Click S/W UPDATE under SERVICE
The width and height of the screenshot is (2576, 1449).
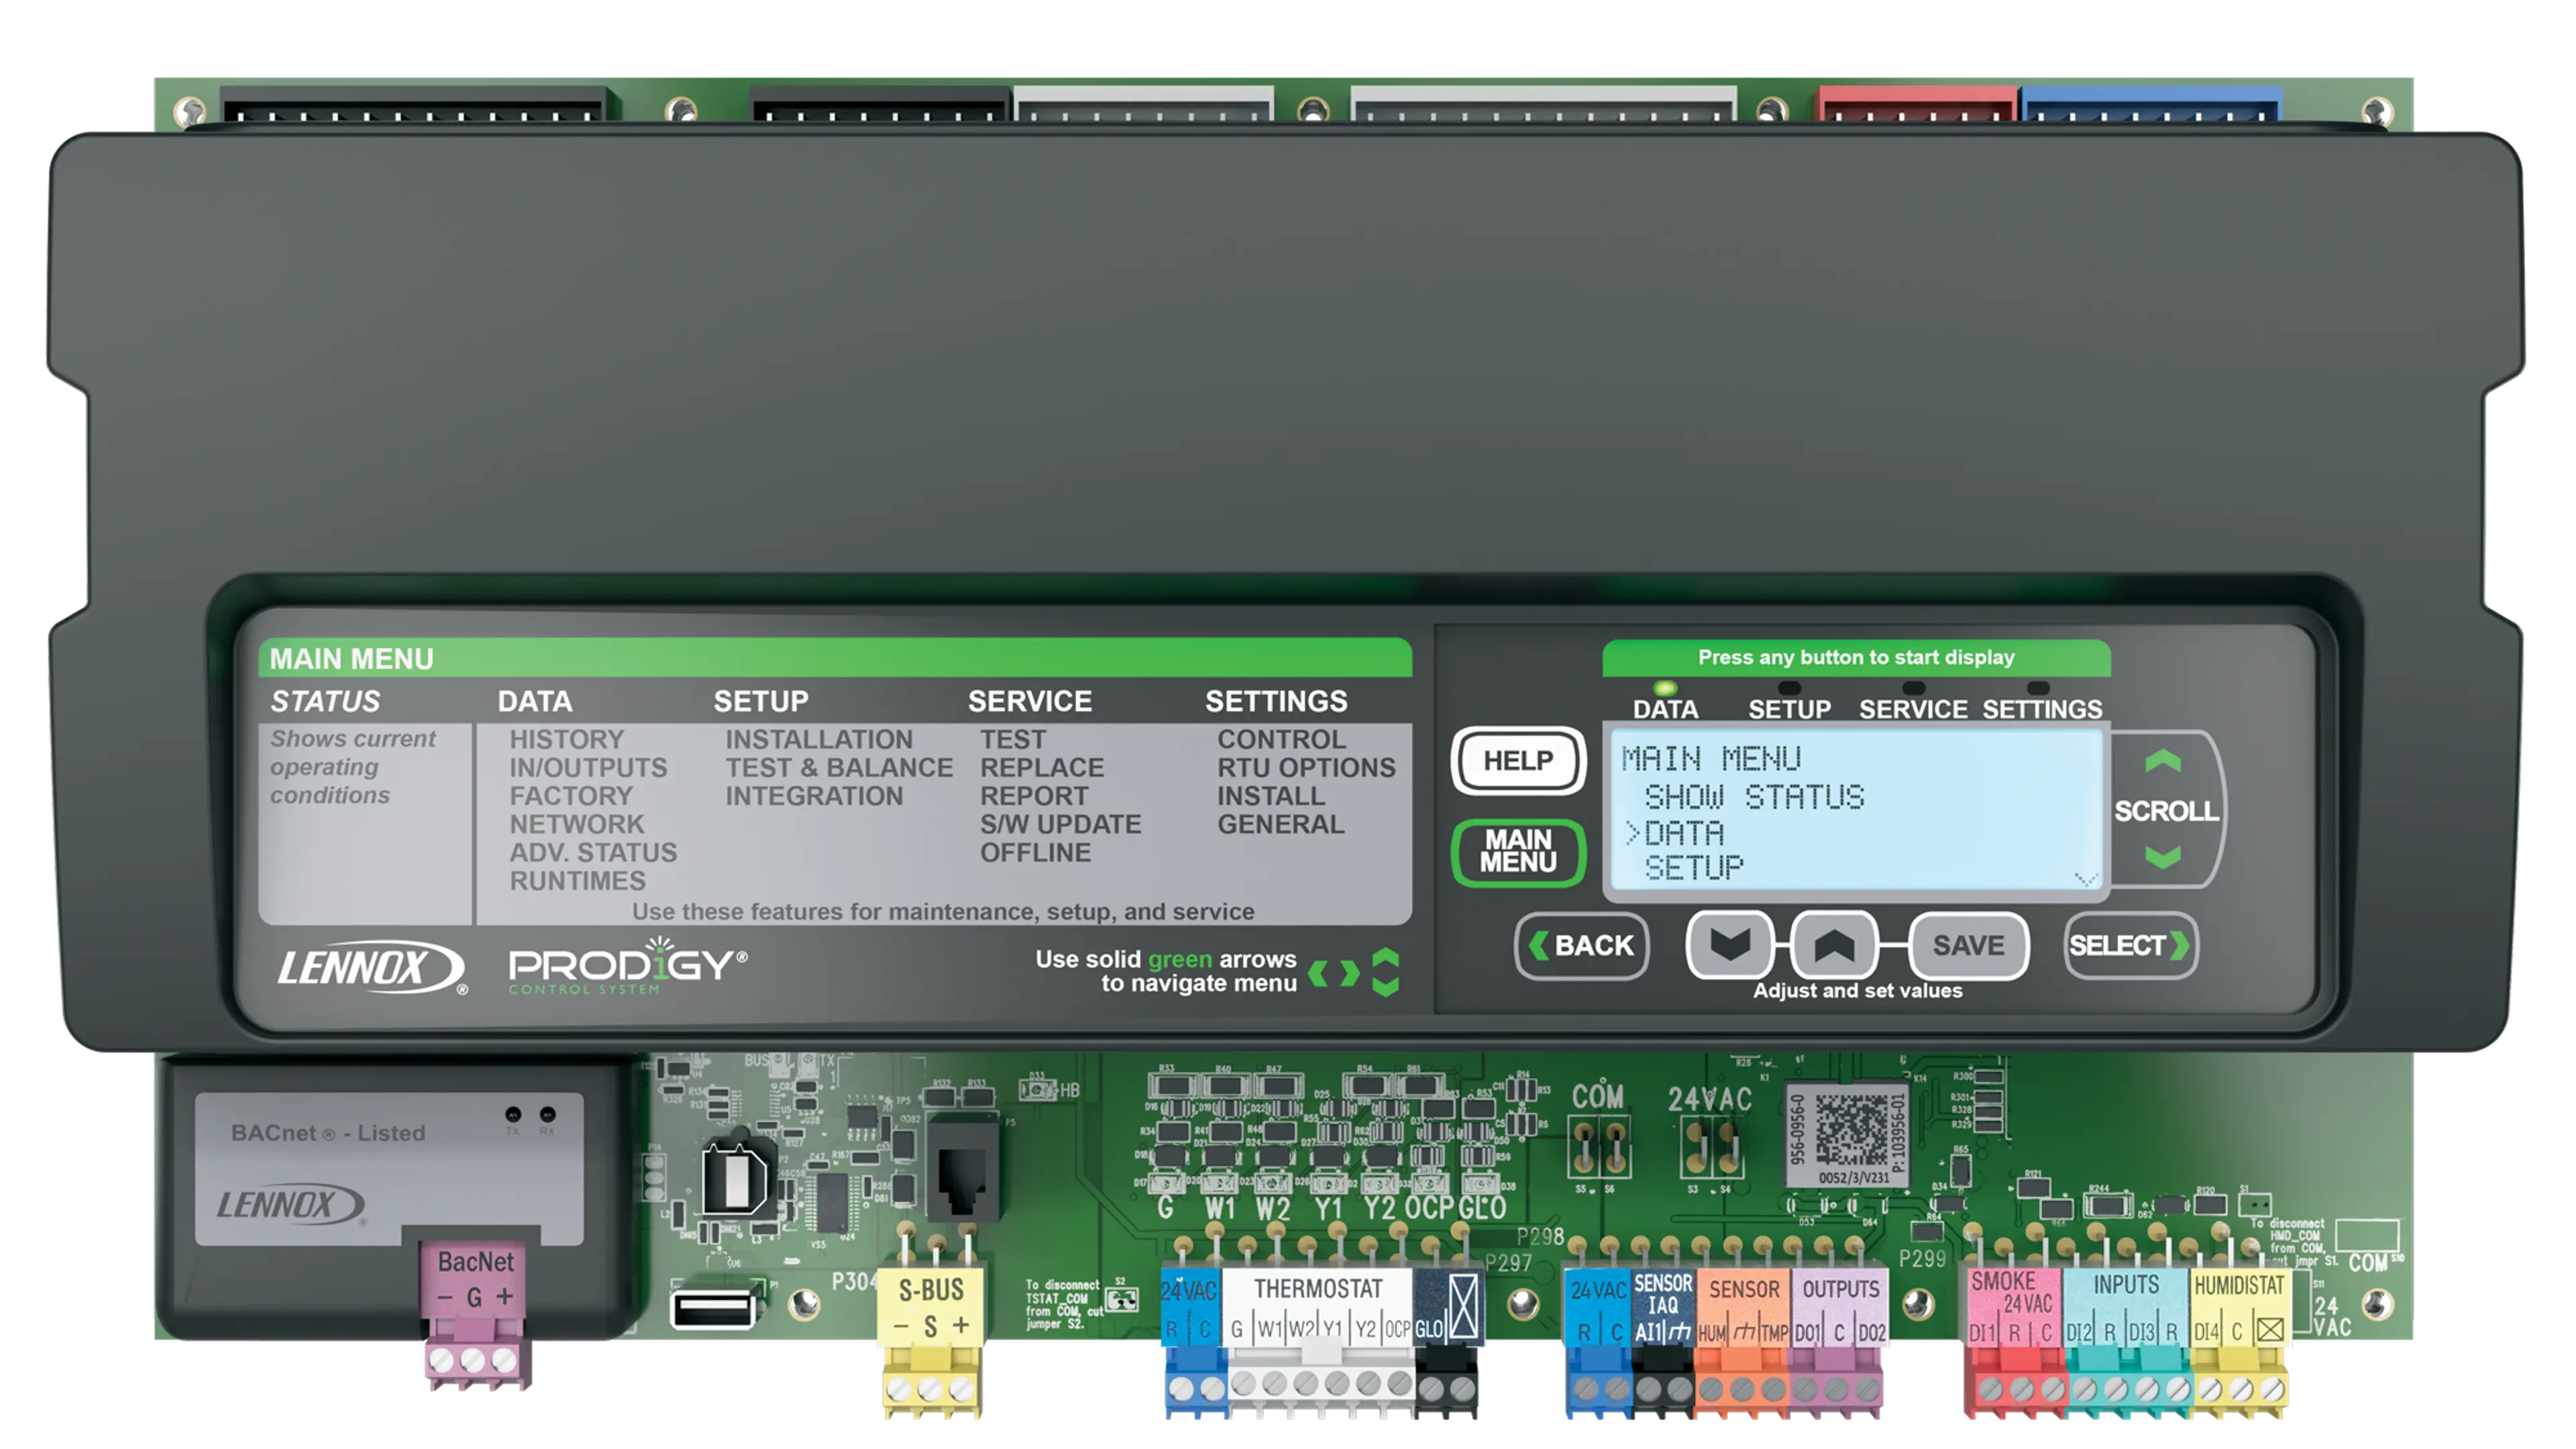1060,825
